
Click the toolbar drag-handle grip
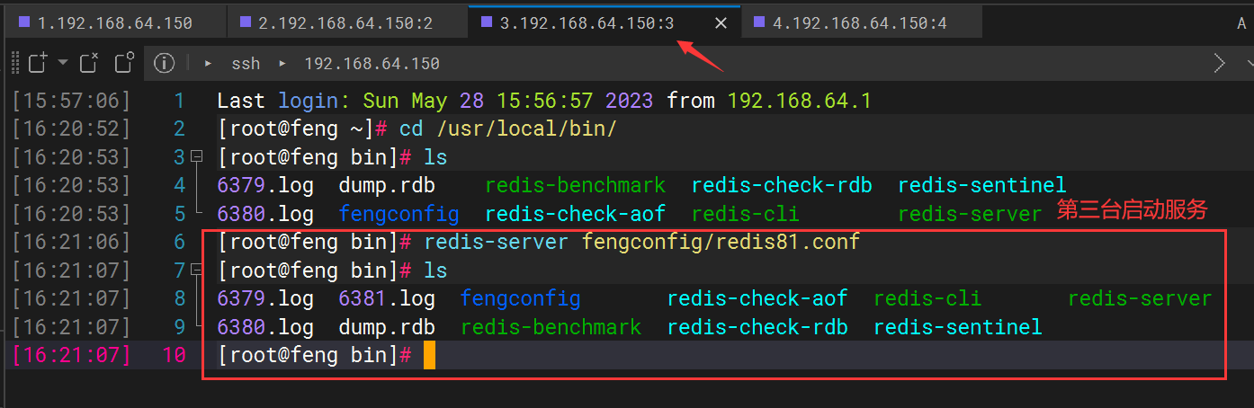tap(14, 63)
